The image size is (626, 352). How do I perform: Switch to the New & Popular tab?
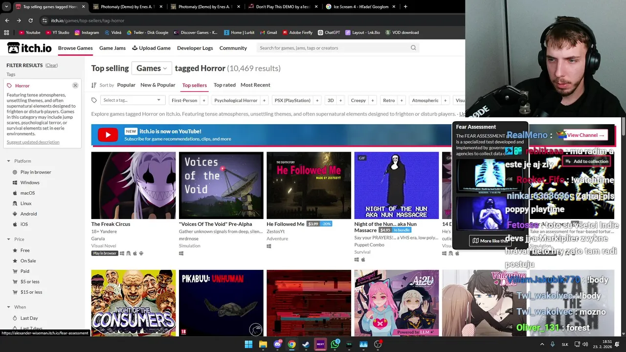[x=157, y=85]
